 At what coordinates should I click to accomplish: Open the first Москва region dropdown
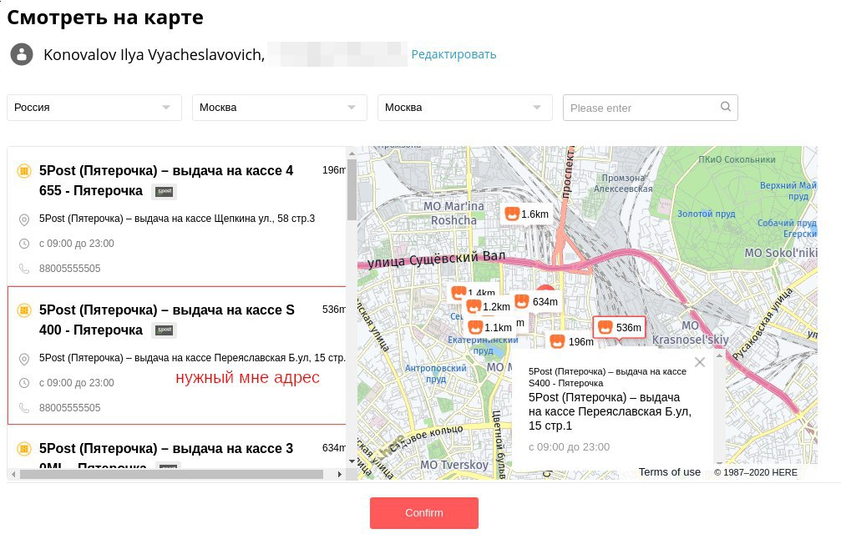(280, 107)
